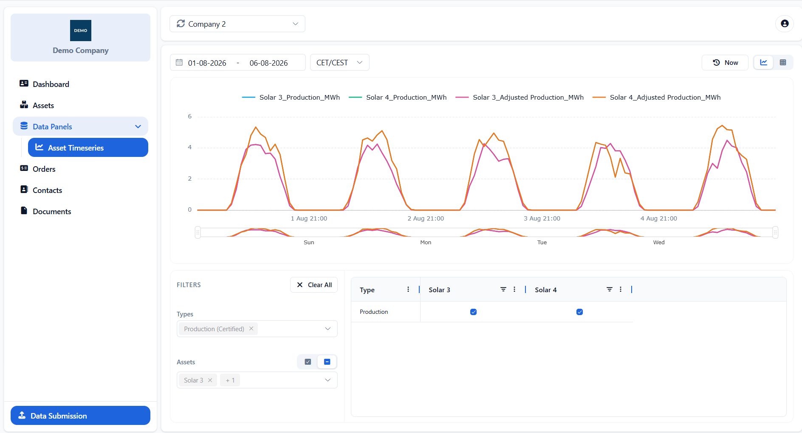Click the end date 06-08-2026 field

[269, 63]
